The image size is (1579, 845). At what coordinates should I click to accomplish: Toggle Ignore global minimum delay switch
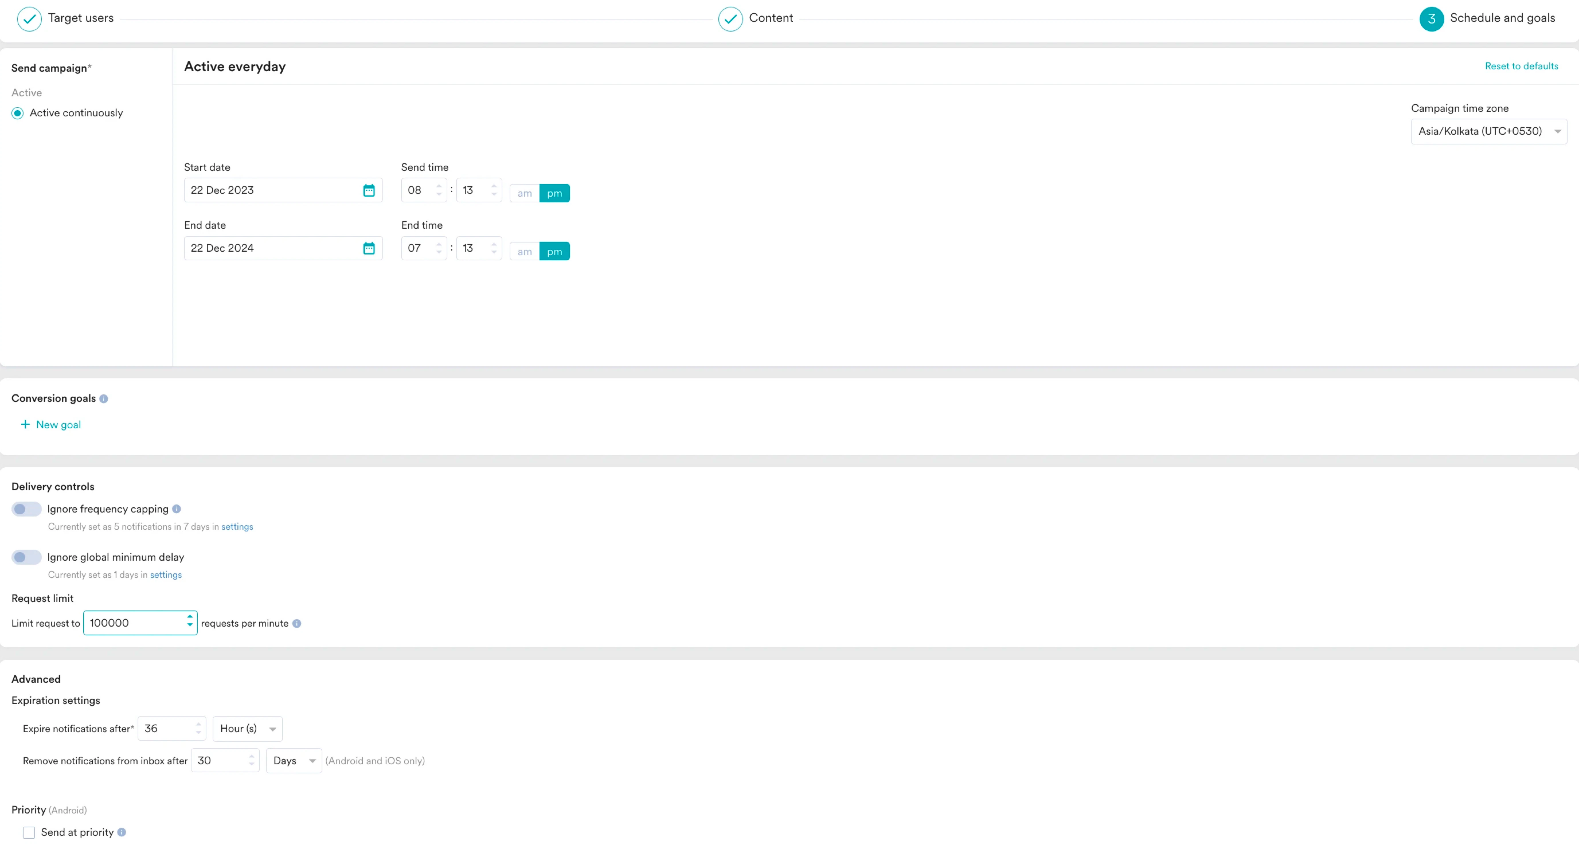tap(26, 558)
